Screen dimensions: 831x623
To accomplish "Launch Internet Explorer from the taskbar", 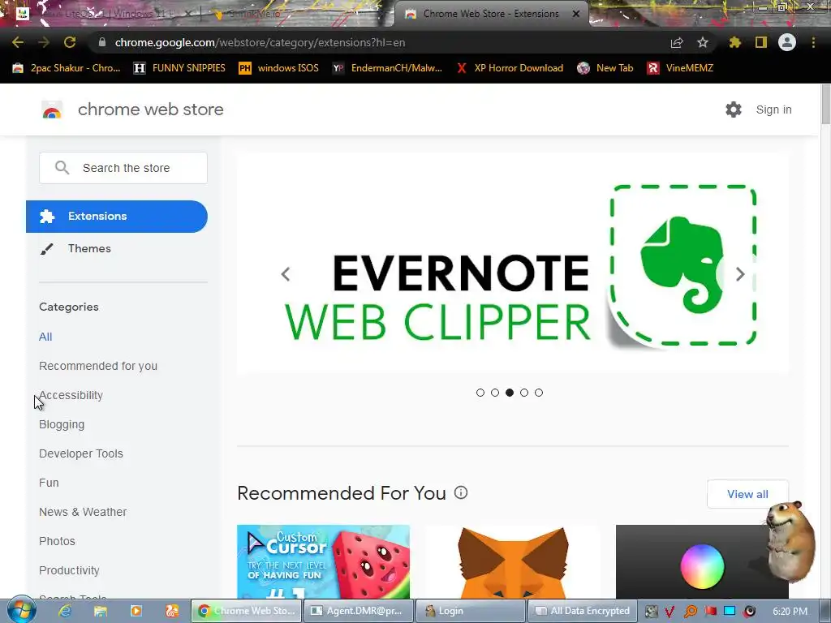I will point(65,611).
